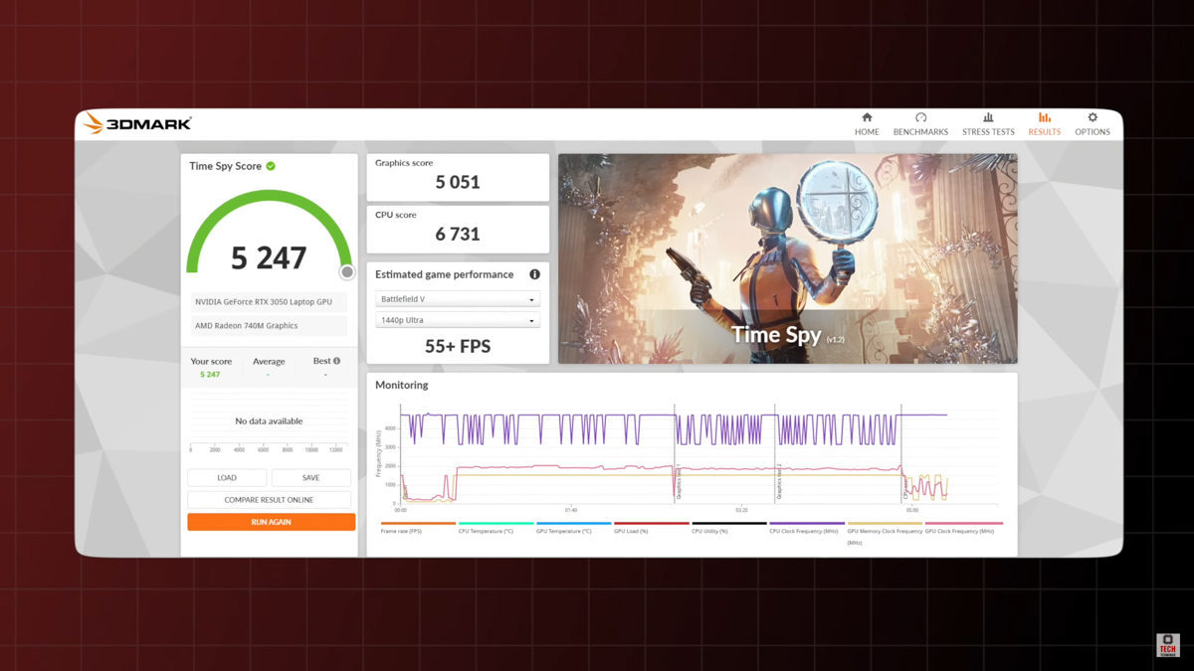This screenshot has width=1194, height=671.
Task: Click the orange RUN AGAIN button
Action: [x=271, y=522]
